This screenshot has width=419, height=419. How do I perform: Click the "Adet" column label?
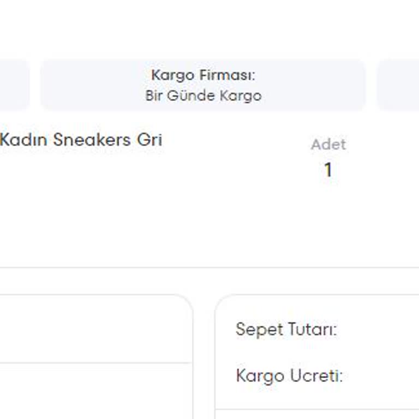[328, 145]
